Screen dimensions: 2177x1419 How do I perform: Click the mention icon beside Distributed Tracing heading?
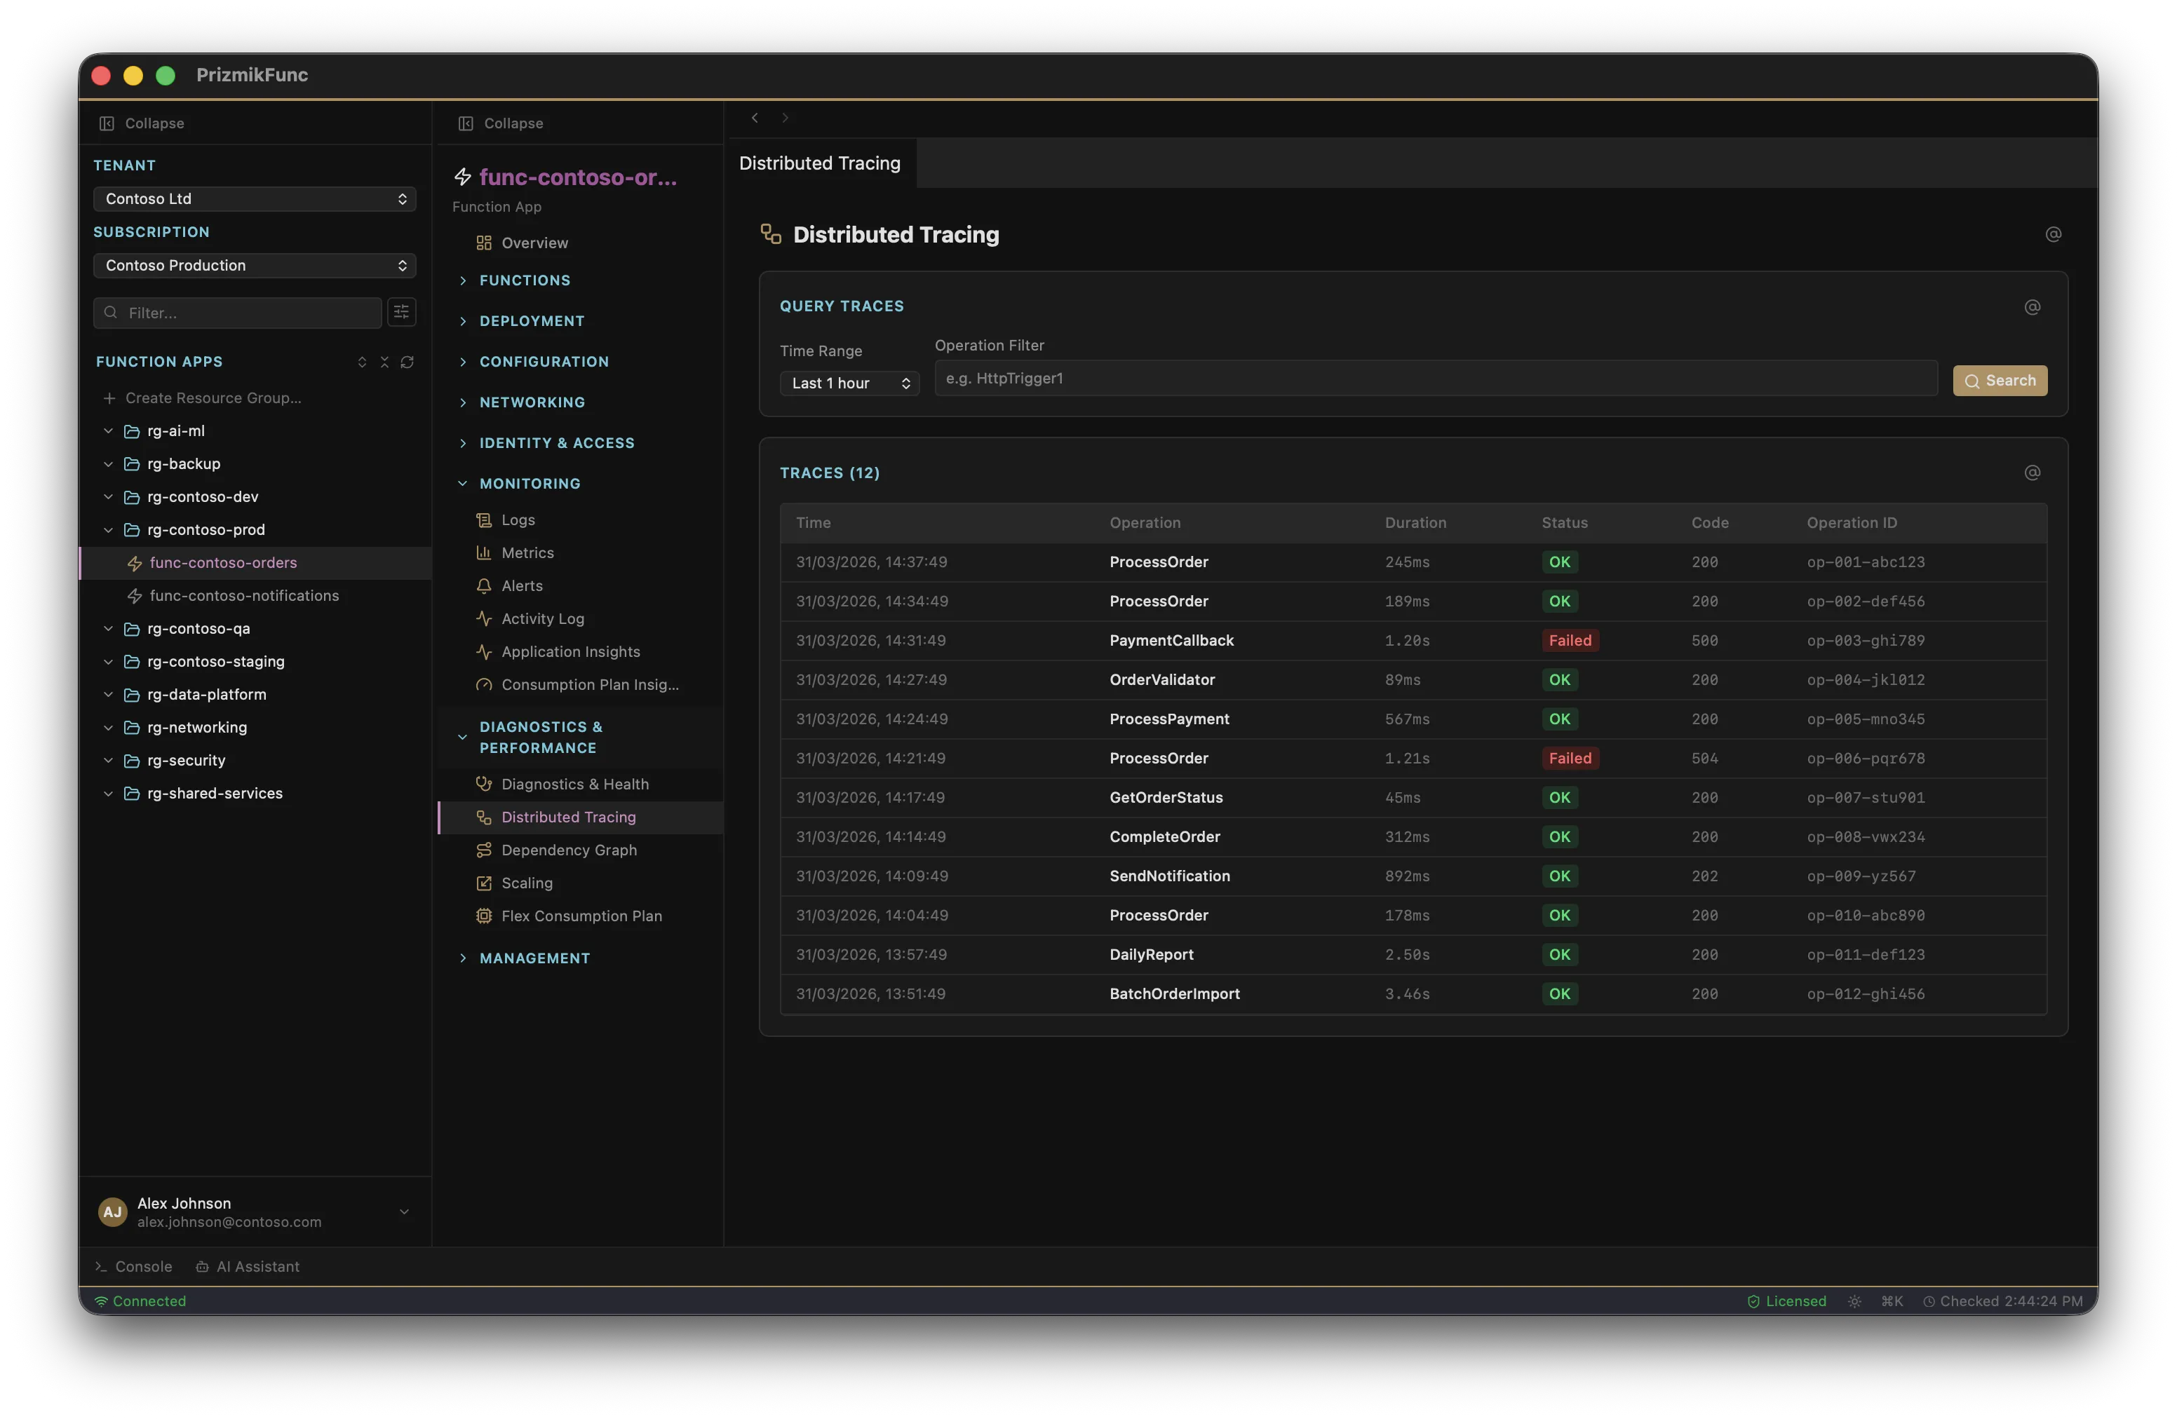pyautogui.click(x=2054, y=234)
